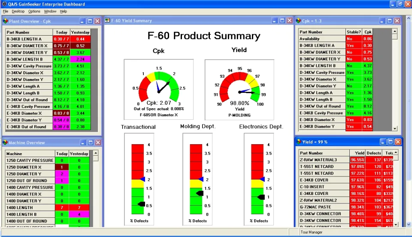Click the red 1400 LENGTH Today cell

pos(62,207)
